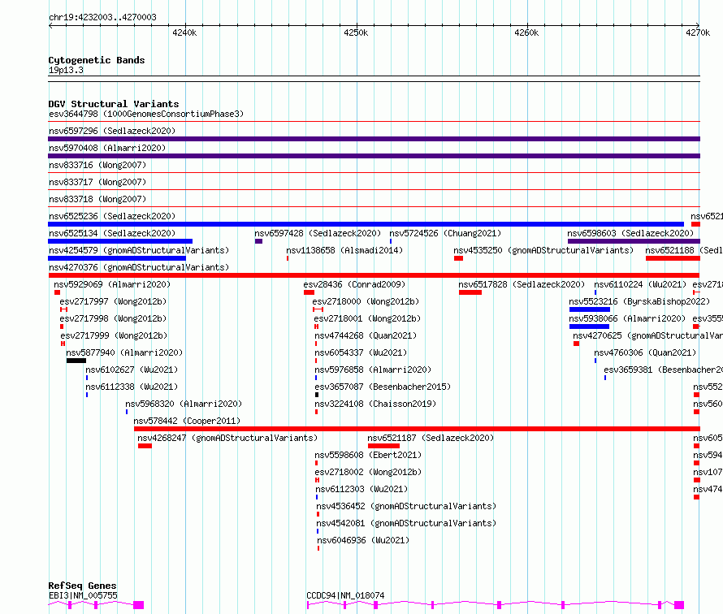Viewport: 723px width, 614px height.
Task: Click the black mark under esv3657087
Action: [317, 395]
